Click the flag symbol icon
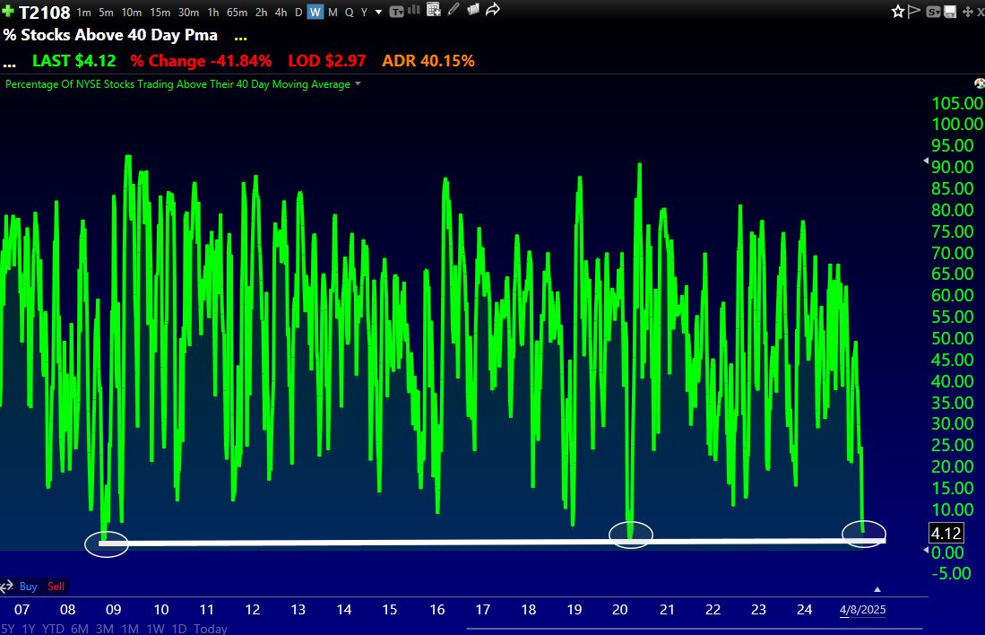This screenshot has width=985, height=635. (914, 12)
